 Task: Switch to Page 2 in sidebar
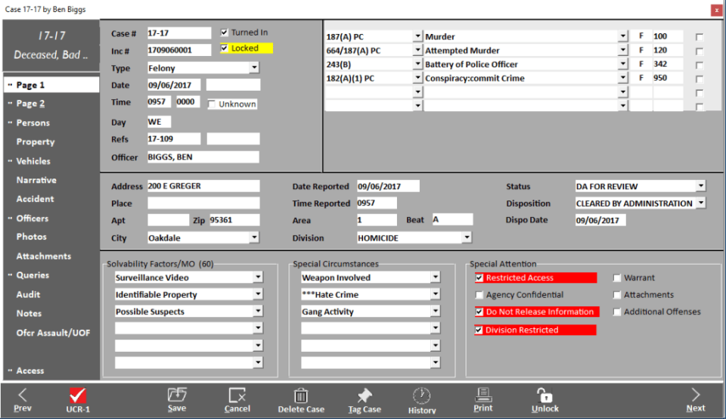pyautogui.click(x=30, y=104)
